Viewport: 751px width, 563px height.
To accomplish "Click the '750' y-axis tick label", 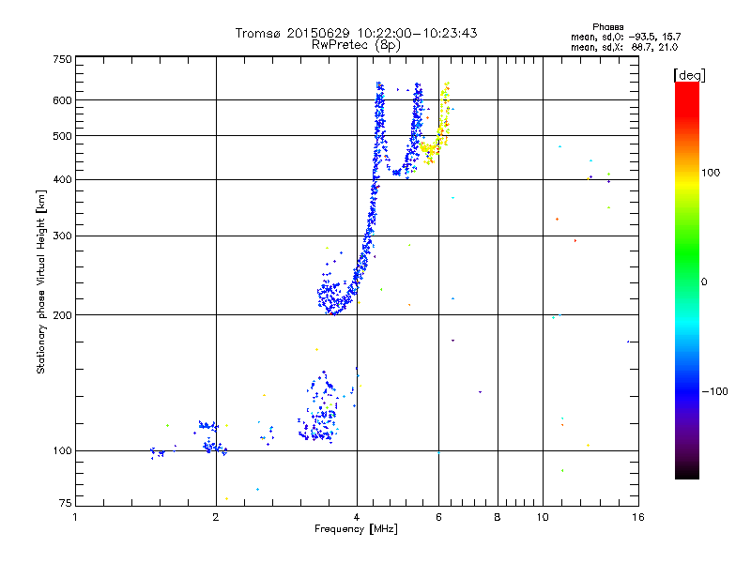I will (x=63, y=59).
